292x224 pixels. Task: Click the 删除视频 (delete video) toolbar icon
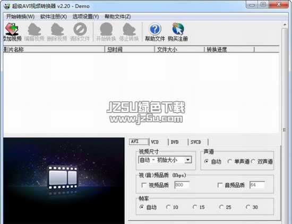pos(57,32)
